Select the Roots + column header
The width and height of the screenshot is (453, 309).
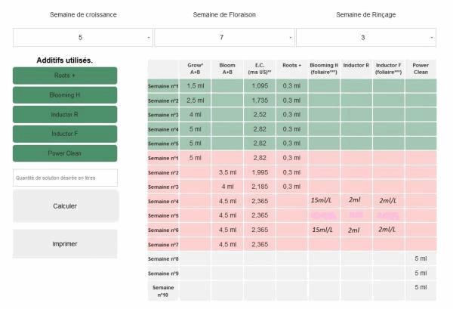click(291, 69)
